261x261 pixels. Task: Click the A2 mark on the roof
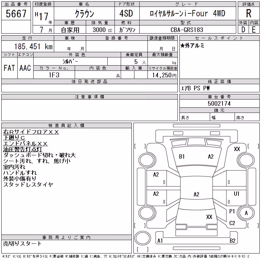196,194
